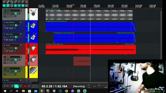Image resolution: width=166 pixels, height=93 pixels.
Task: Mute the Drums track
Action: pyautogui.click(x=11, y=13)
